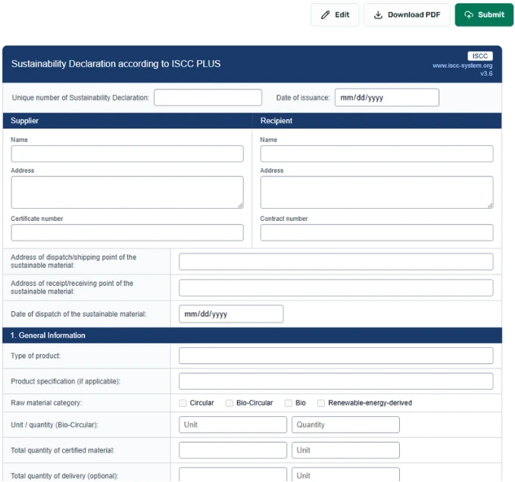Click the total delivery quantity field
Screen dimensions: 515x482
(x=233, y=474)
